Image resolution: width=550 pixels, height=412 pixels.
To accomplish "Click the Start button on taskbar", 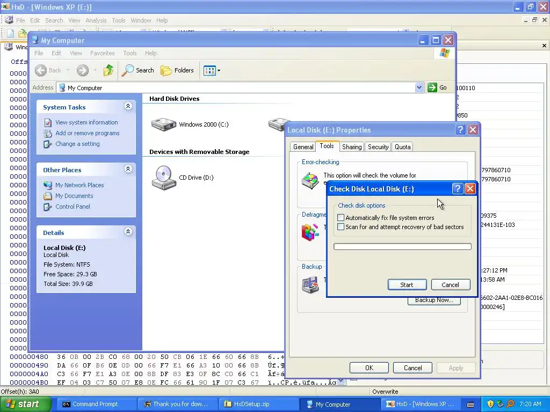I will pyautogui.click(x=26, y=404).
